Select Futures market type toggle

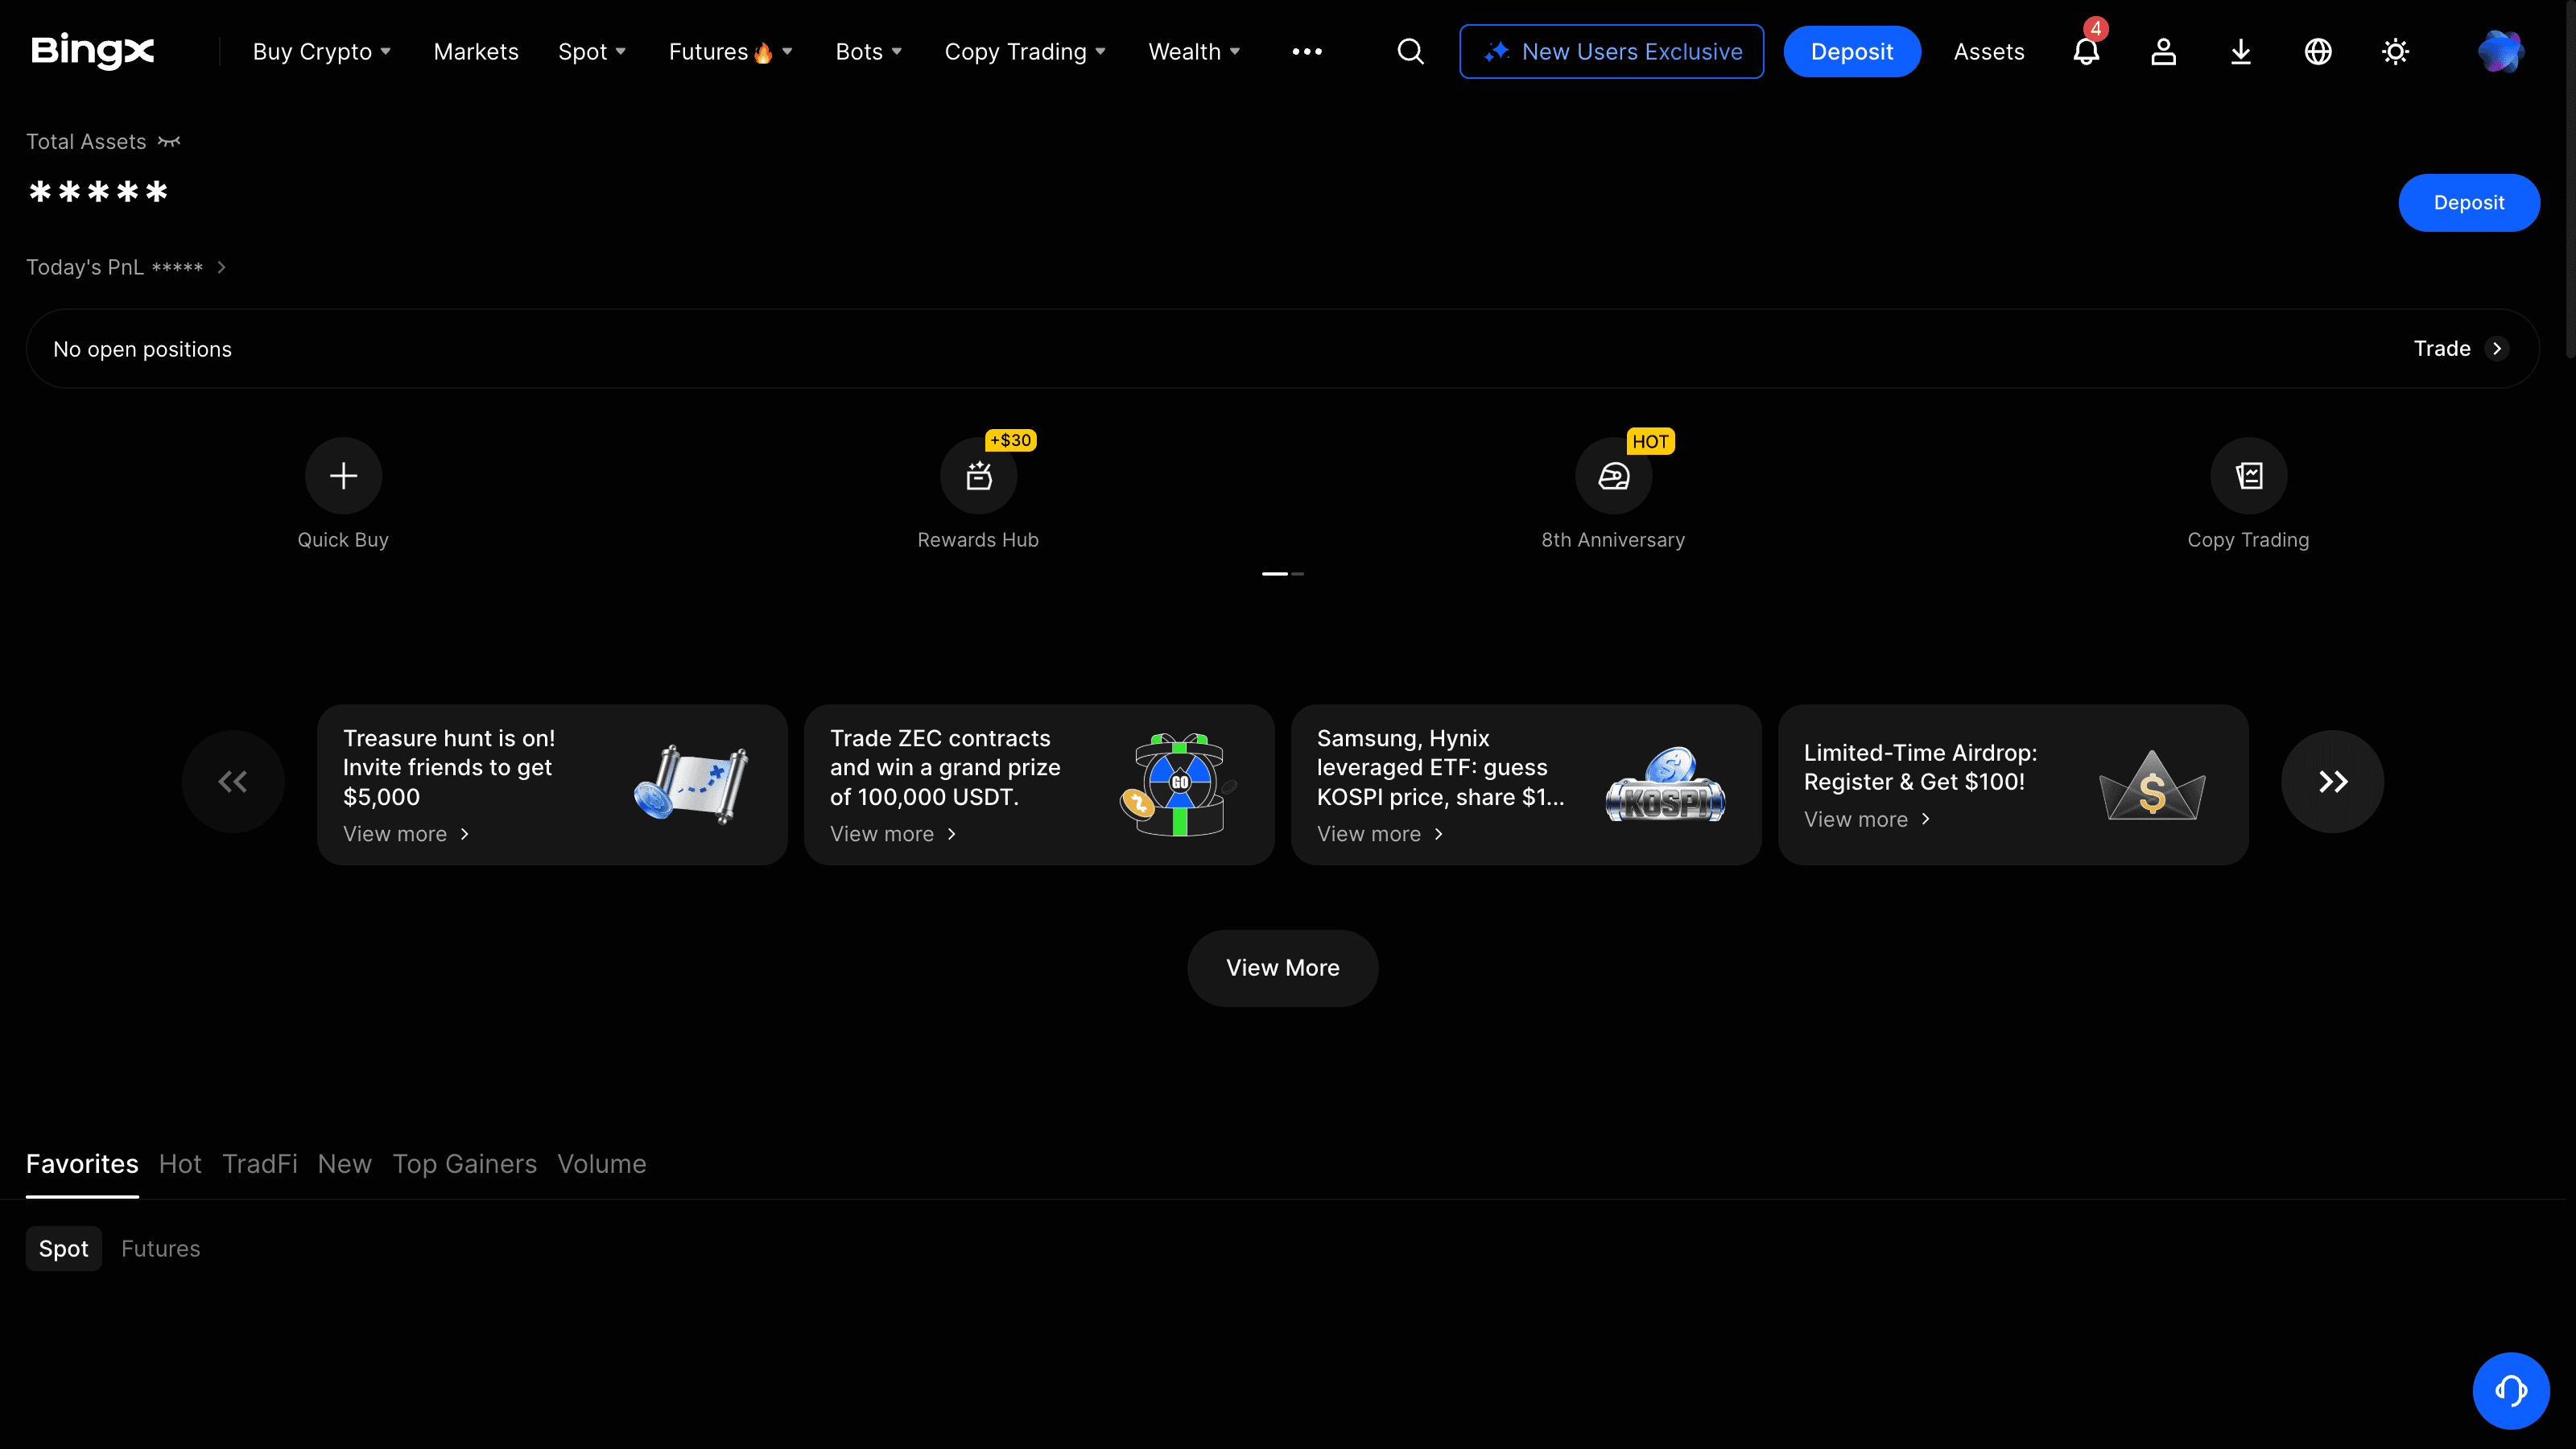(161, 1249)
